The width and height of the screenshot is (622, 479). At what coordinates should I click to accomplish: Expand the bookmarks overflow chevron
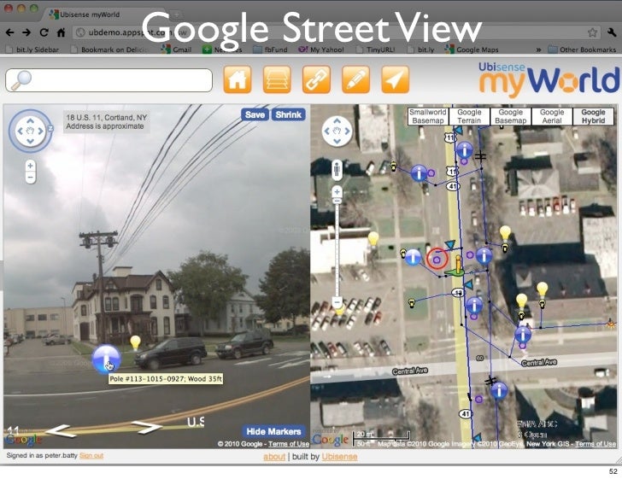coord(538,50)
